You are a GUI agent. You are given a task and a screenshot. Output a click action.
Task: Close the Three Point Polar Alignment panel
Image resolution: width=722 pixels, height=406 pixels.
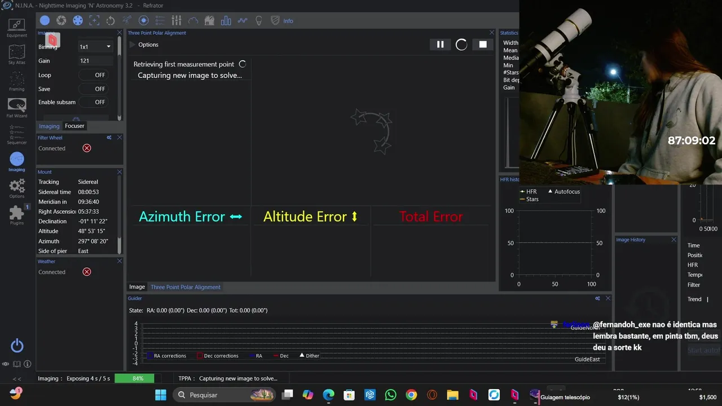(x=492, y=33)
